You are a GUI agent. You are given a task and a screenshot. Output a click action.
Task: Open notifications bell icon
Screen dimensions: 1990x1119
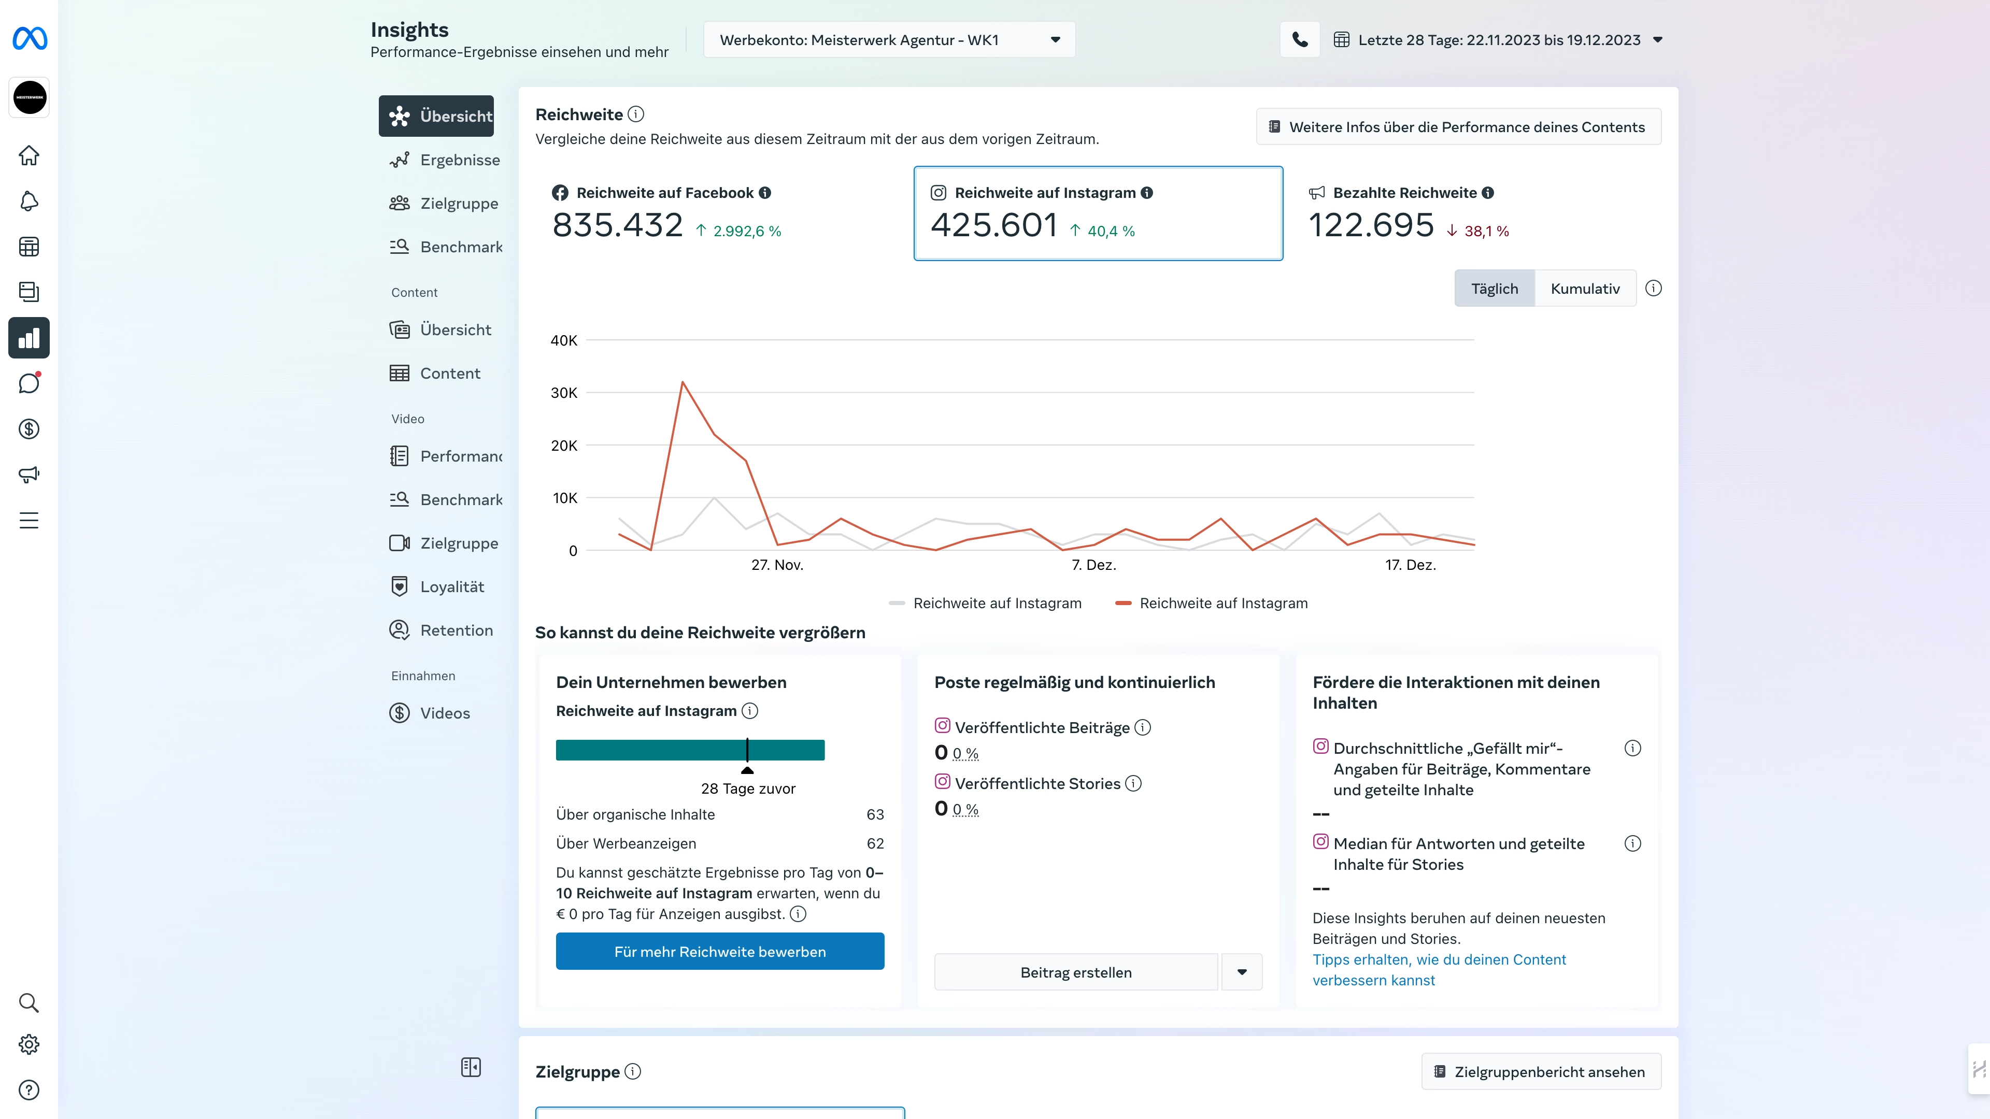click(30, 201)
